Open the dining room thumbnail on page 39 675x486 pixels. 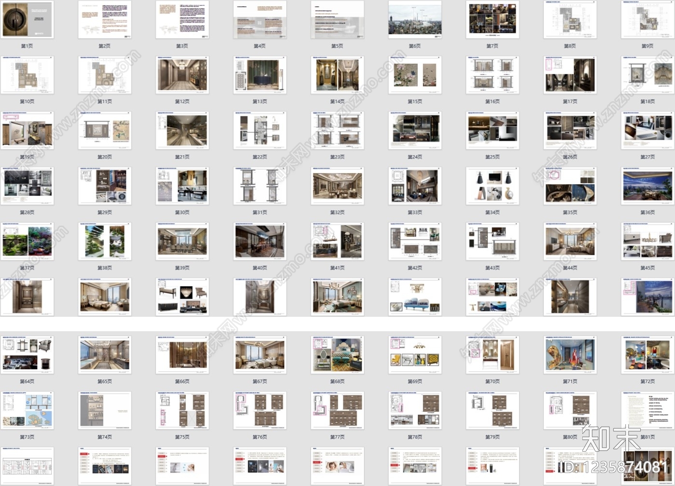tap(182, 242)
